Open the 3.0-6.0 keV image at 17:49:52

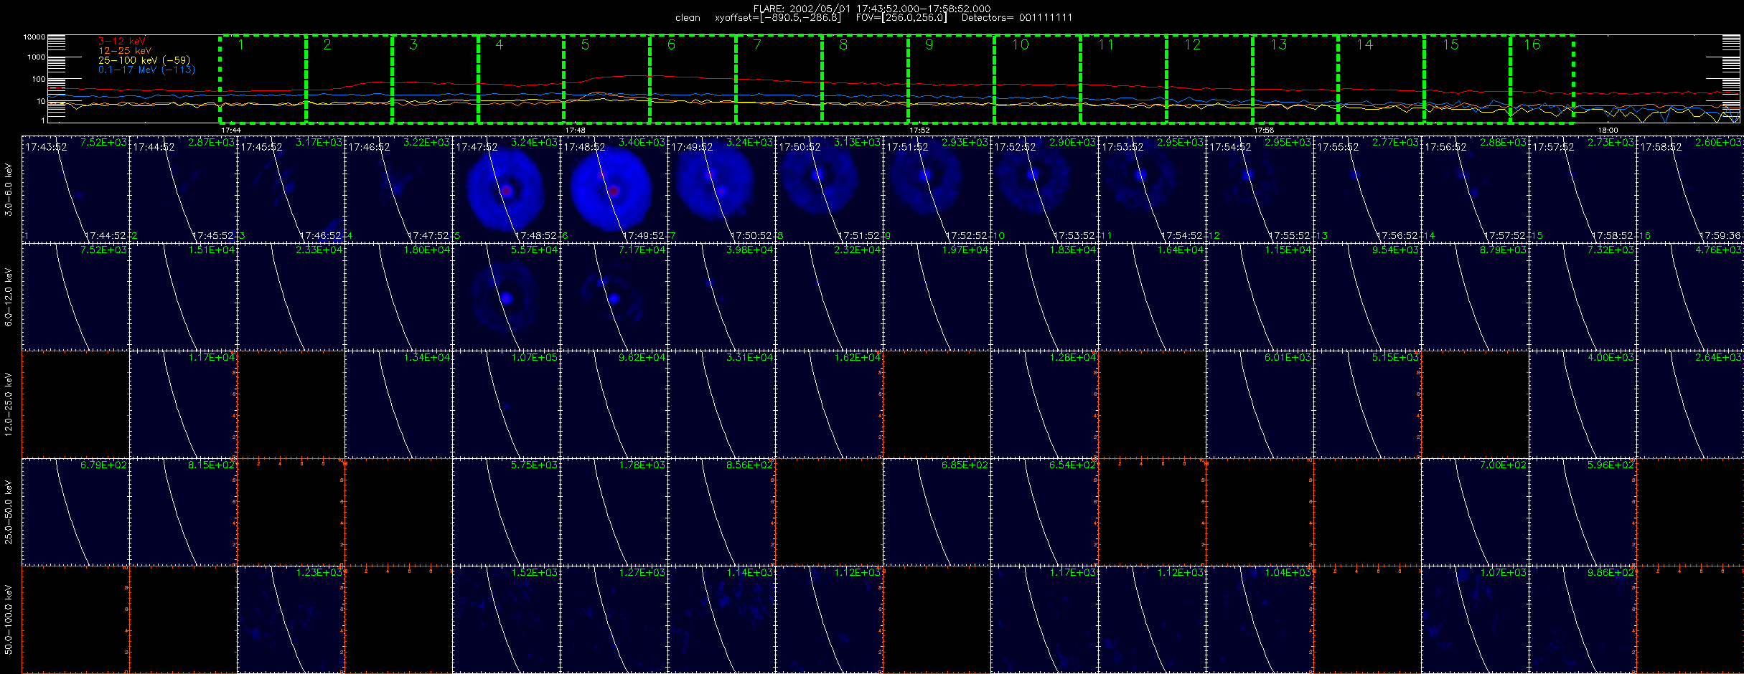click(x=721, y=189)
